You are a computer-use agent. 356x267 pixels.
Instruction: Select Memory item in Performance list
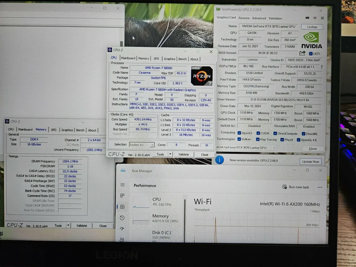point(157,219)
